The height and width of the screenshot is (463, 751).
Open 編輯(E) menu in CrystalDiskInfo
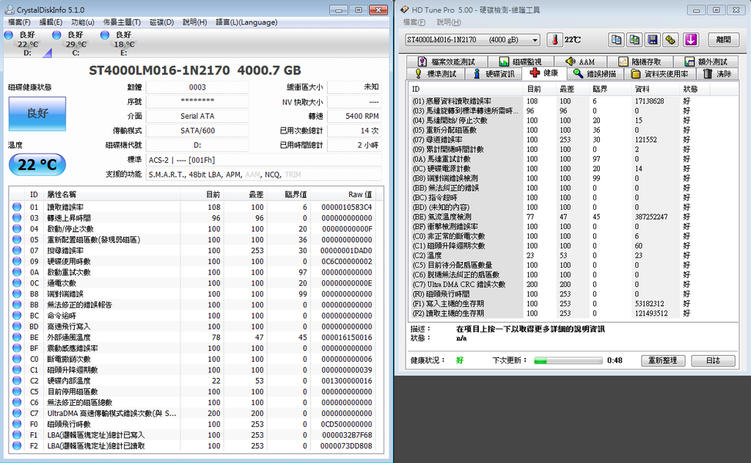coord(51,23)
